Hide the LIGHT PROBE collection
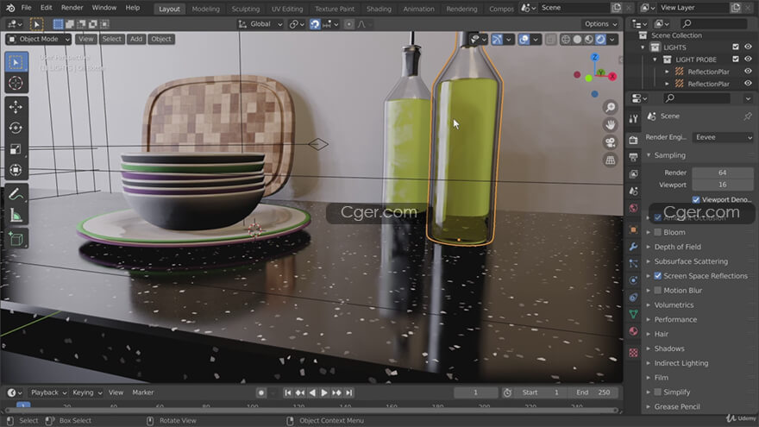 (748, 59)
